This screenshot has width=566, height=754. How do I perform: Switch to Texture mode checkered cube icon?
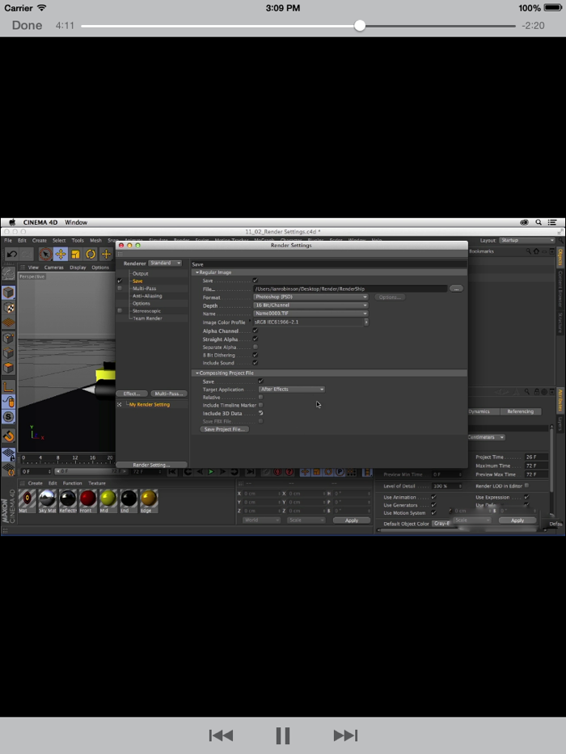click(x=8, y=308)
